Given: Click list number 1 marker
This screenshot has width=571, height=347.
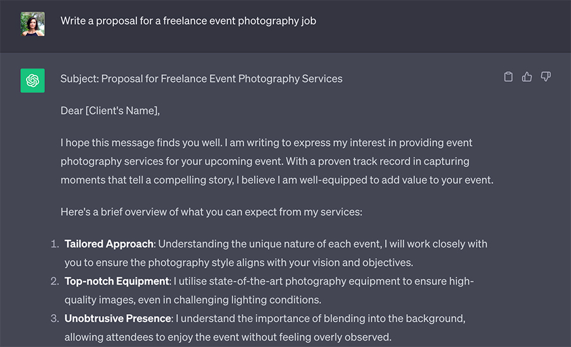Looking at the screenshot, I should tap(55, 244).
